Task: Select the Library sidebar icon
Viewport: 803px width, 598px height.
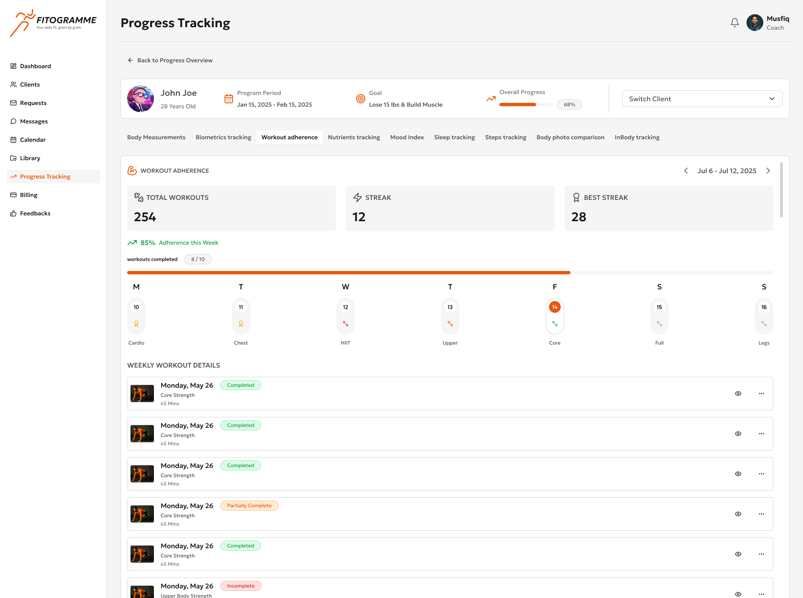Action: tap(13, 158)
